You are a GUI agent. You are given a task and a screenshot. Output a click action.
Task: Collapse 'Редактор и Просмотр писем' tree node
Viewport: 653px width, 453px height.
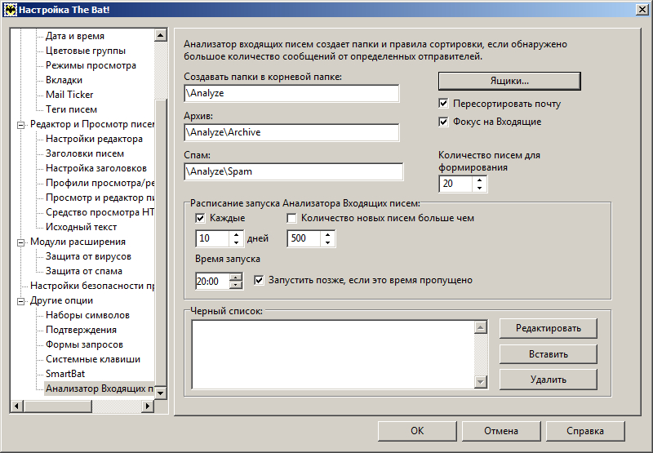[21, 124]
